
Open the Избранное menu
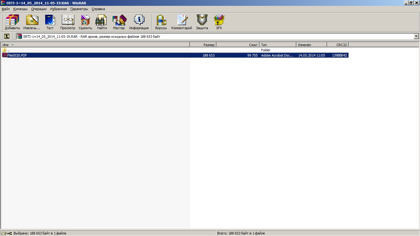[x=58, y=9]
